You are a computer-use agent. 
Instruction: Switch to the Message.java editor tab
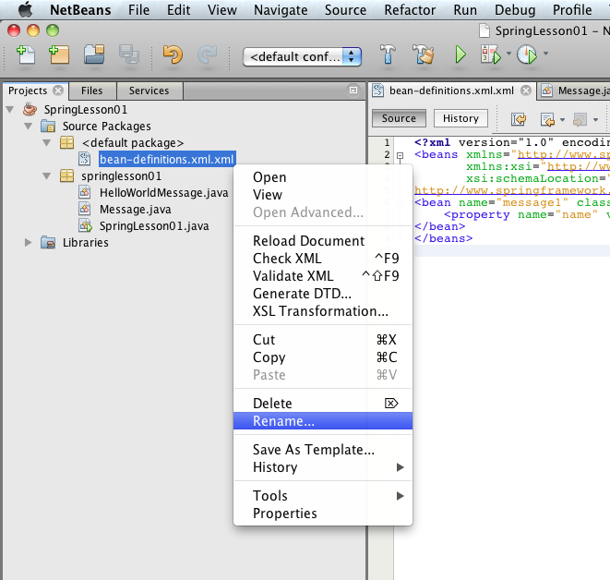[574, 91]
